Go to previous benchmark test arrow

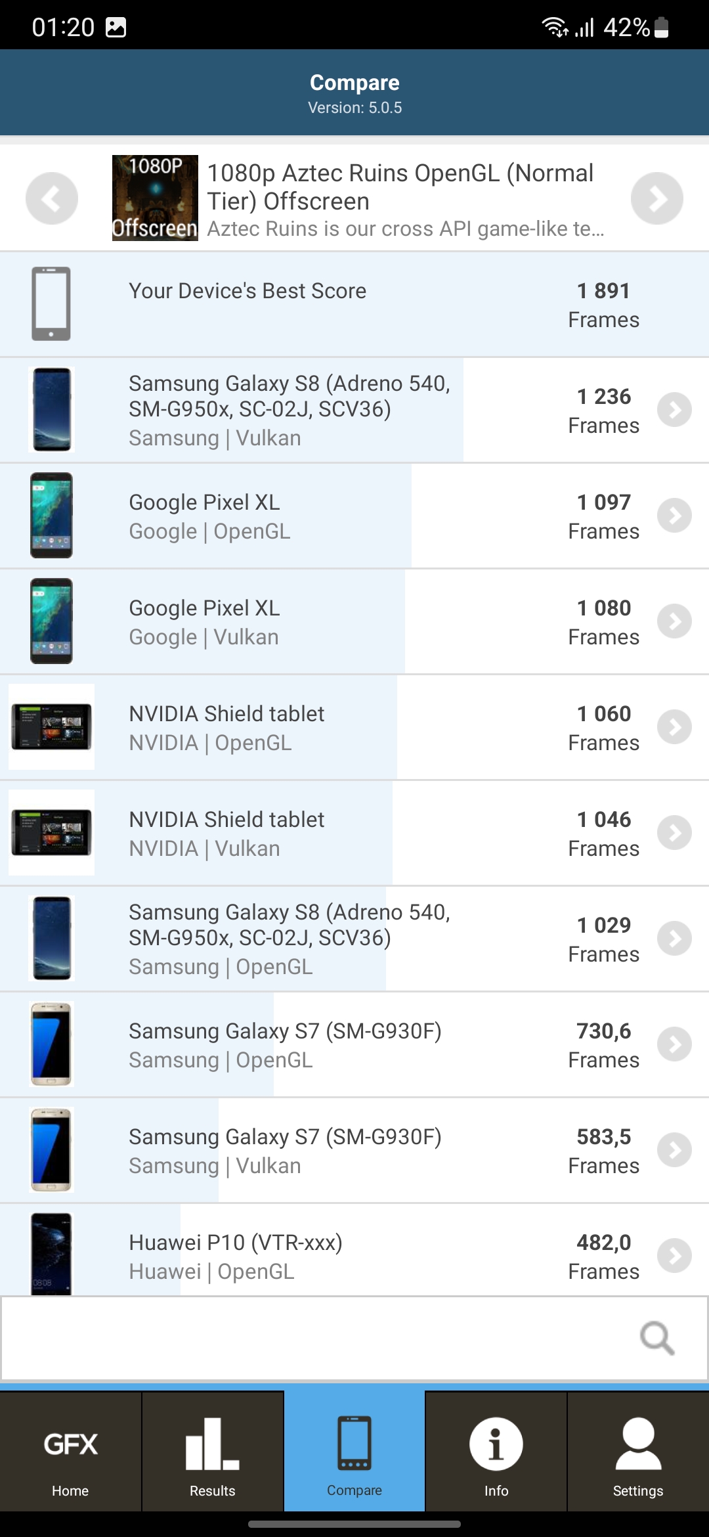pos(51,198)
